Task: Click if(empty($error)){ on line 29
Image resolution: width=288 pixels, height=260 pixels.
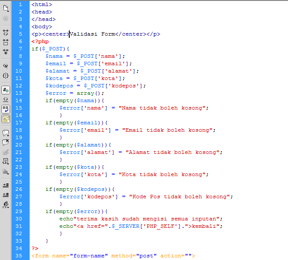Action: pyautogui.click(x=77, y=211)
